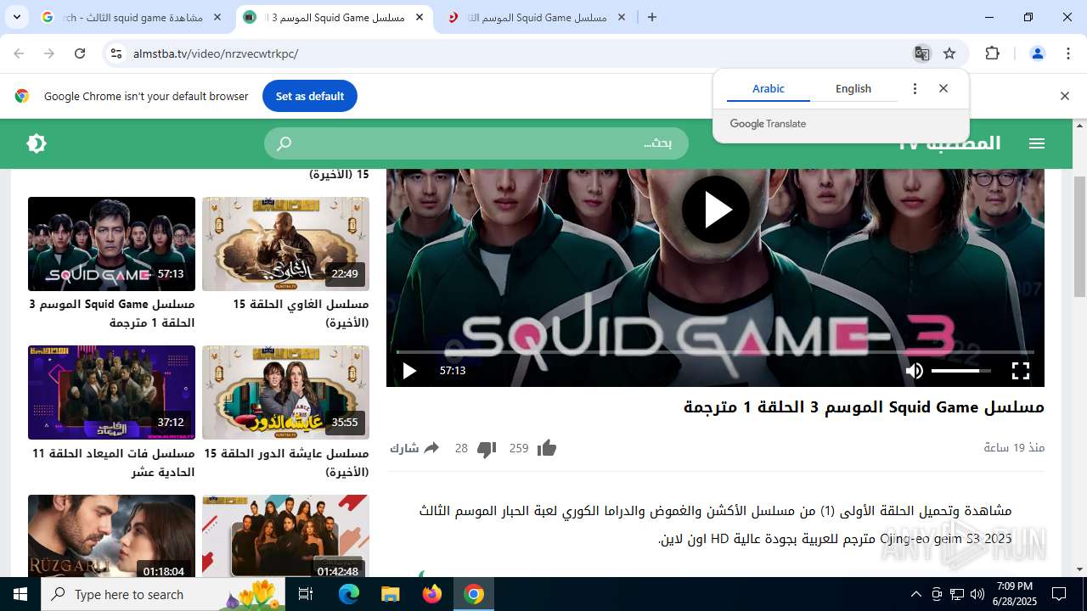
Task: Open taskbar clock showing 7:09 PM
Action: [1015, 594]
